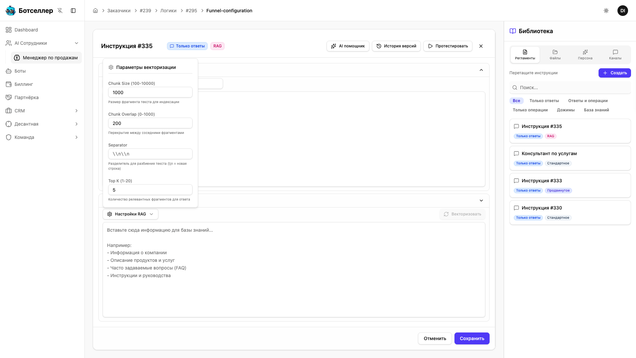Open the Каналы library tab

[x=615, y=55]
